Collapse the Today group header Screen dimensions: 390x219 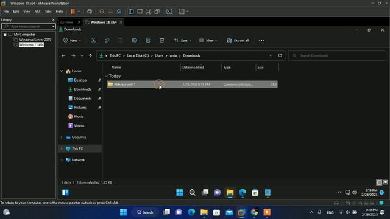pos(106,76)
